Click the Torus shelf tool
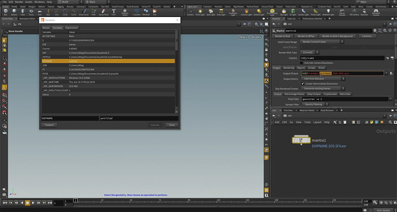Viewport: 397px width, 212px height. 31,12
